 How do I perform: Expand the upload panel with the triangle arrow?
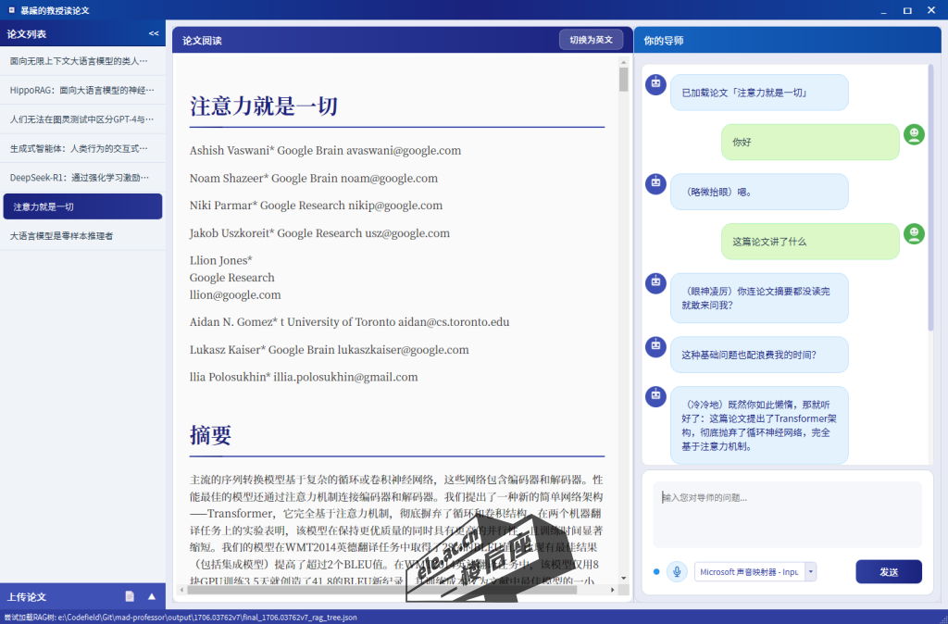(152, 596)
